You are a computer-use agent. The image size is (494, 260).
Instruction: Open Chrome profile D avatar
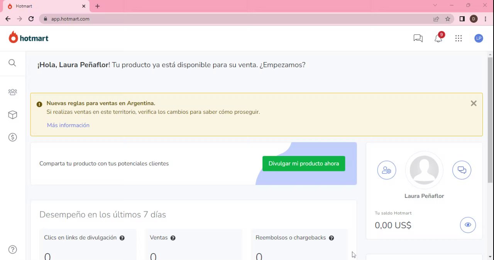click(x=474, y=19)
